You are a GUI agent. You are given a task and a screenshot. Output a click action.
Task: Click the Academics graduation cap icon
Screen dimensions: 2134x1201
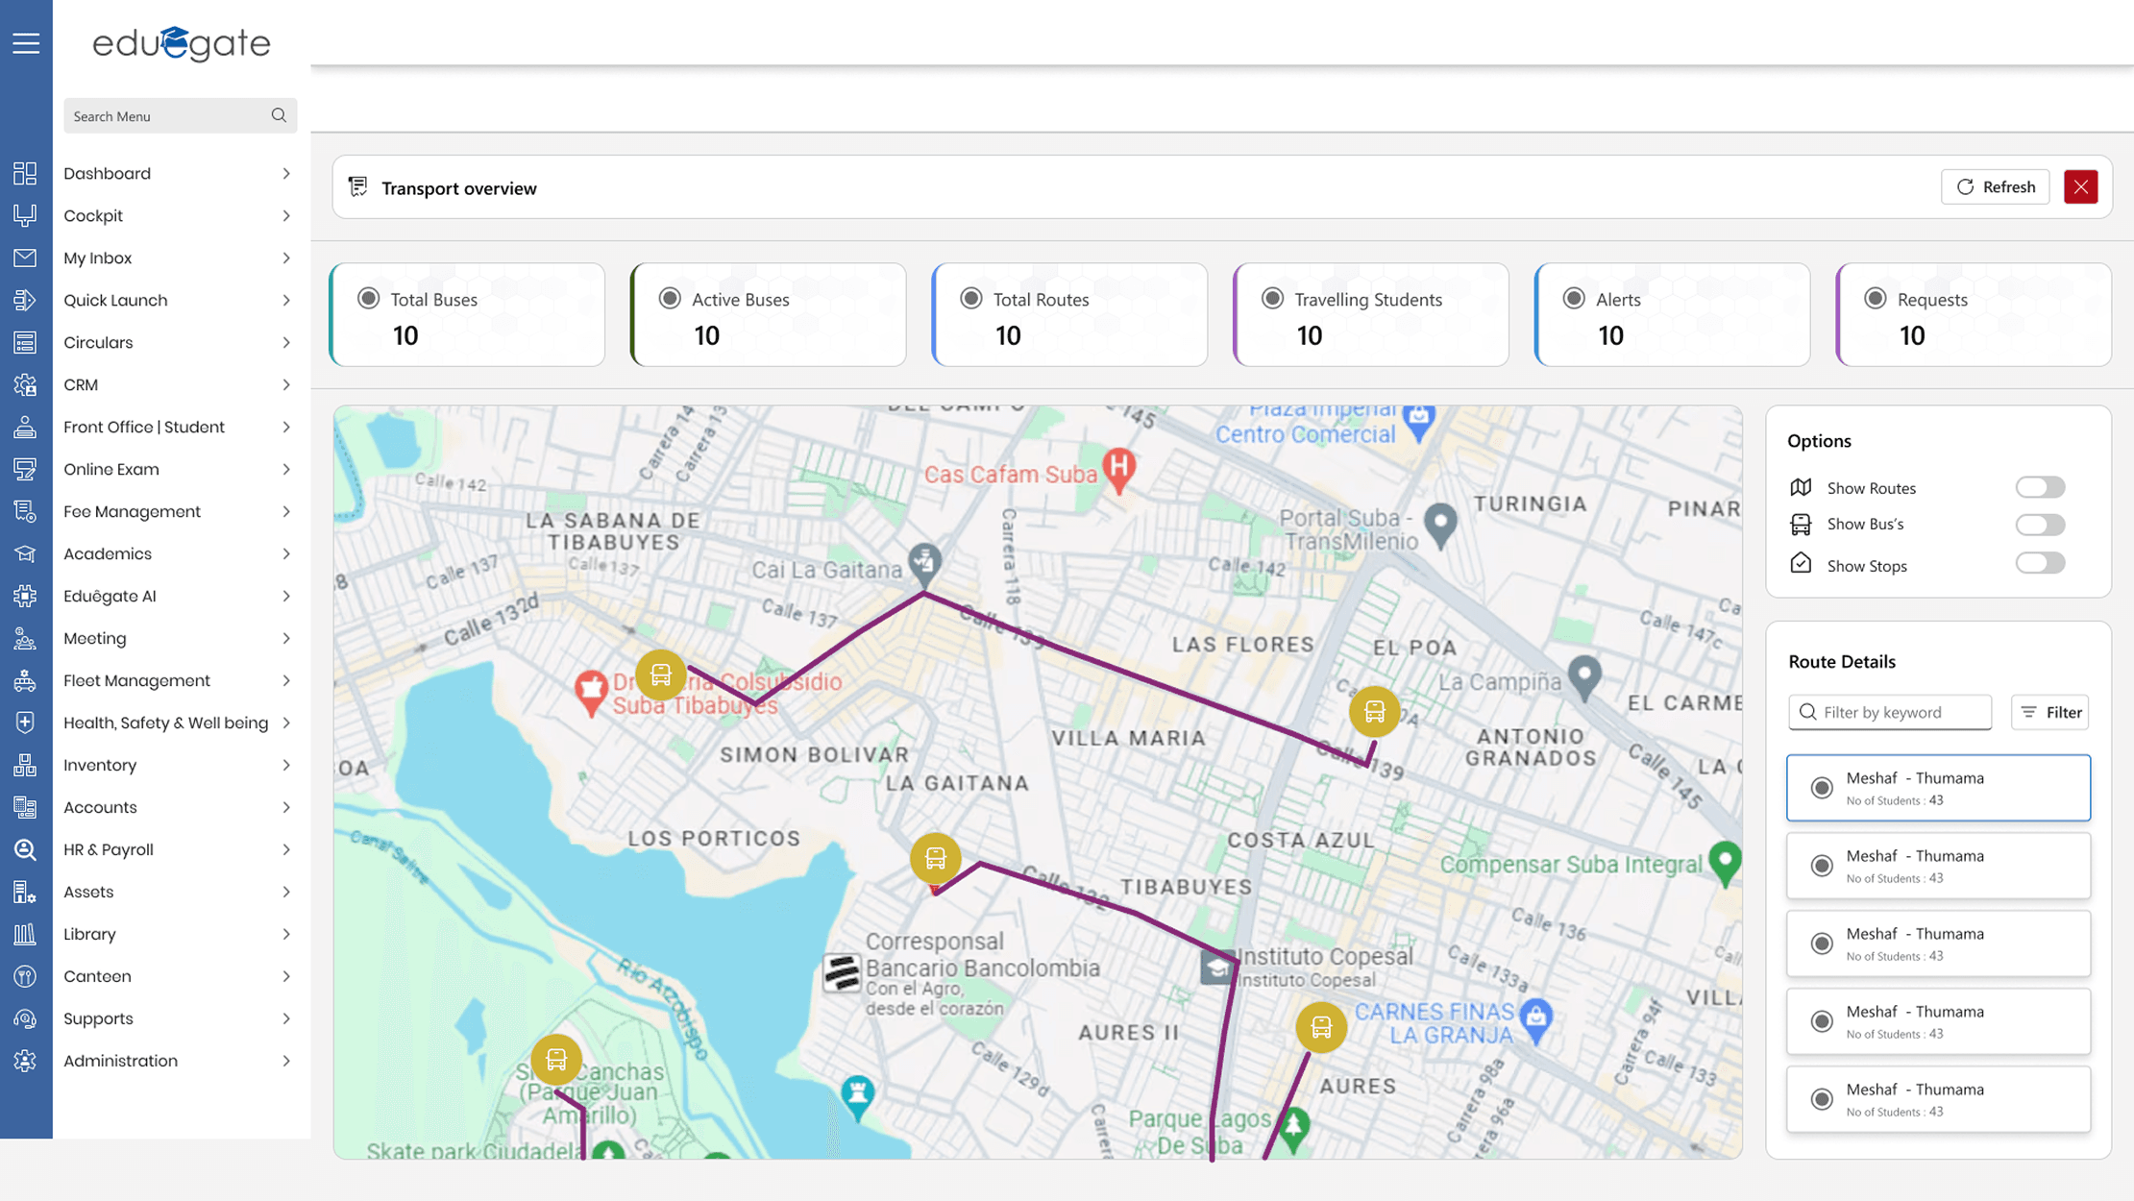point(26,553)
